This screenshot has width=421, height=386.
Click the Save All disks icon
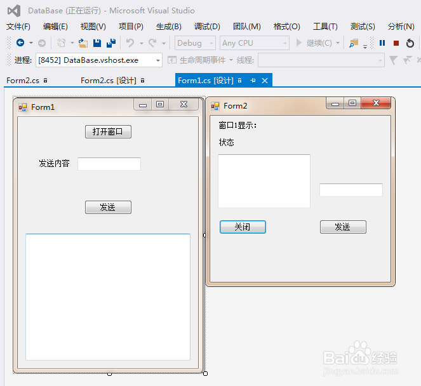111,43
